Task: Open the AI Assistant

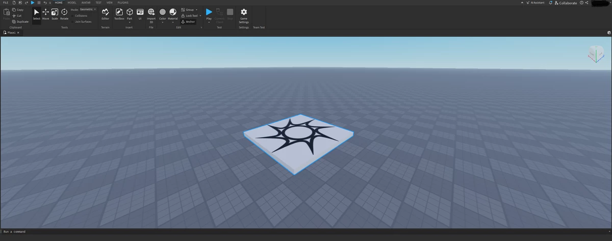Action: click(x=535, y=3)
